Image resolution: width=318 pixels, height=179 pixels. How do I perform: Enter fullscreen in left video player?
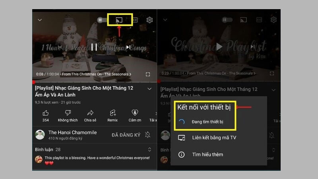click(x=148, y=74)
